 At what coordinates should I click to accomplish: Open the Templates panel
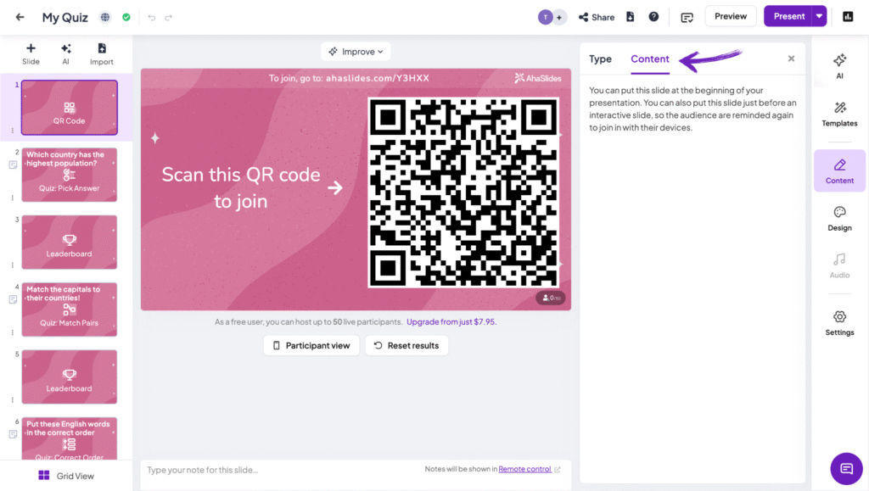[x=839, y=114]
